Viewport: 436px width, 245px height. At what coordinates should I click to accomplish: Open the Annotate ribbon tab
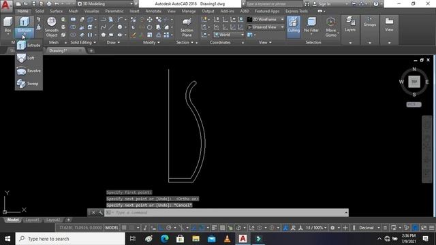coord(153,11)
